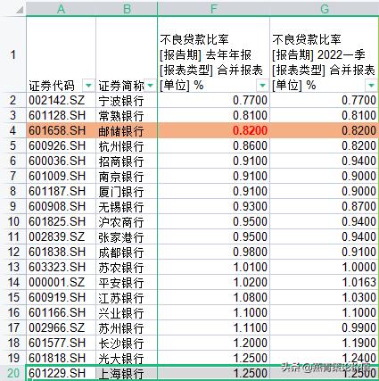Click cell 招商银行
The height and width of the screenshot is (381, 379).
127,161
